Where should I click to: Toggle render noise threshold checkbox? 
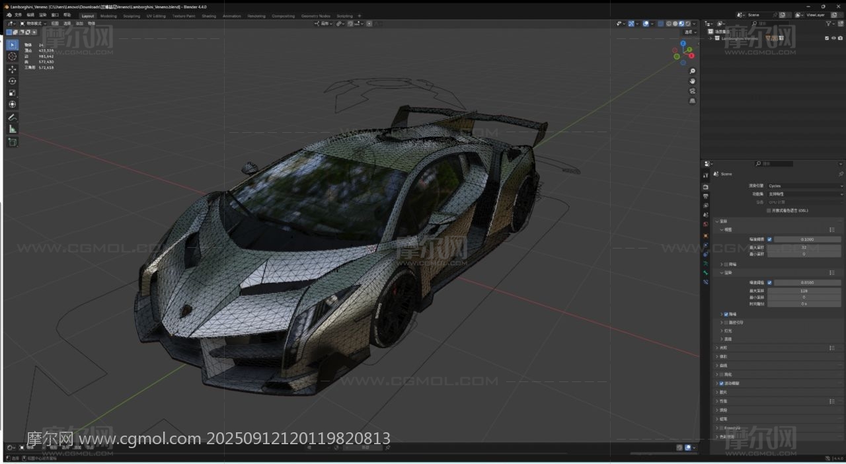pyautogui.click(x=769, y=283)
